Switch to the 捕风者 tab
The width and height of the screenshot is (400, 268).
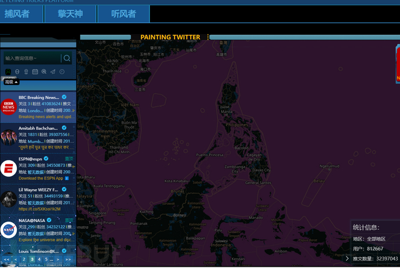click(17, 14)
